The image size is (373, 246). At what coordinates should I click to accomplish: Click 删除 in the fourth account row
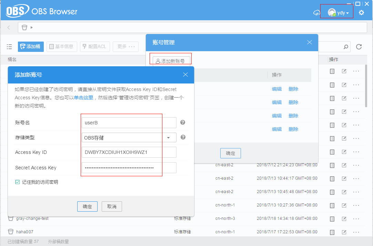[293, 129]
